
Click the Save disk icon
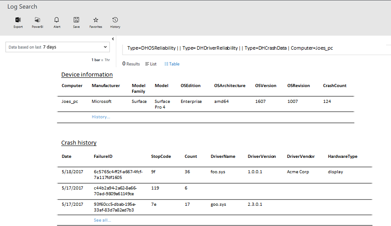pos(76,20)
